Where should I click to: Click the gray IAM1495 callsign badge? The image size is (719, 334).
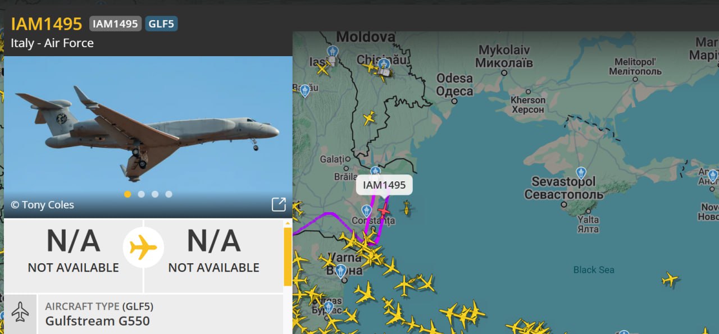(115, 24)
